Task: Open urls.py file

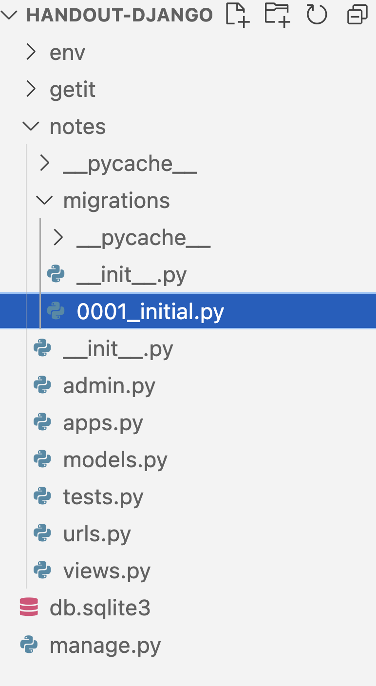Action: (97, 534)
